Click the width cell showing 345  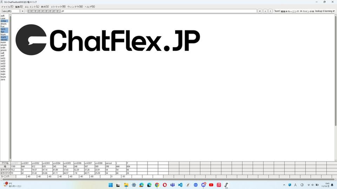pyautogui.click(x=58, y=167)
